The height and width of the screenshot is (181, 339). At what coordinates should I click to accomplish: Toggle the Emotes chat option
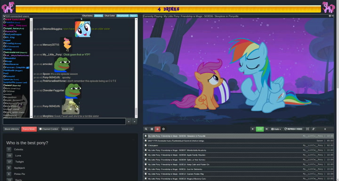(x=98, y=16)
